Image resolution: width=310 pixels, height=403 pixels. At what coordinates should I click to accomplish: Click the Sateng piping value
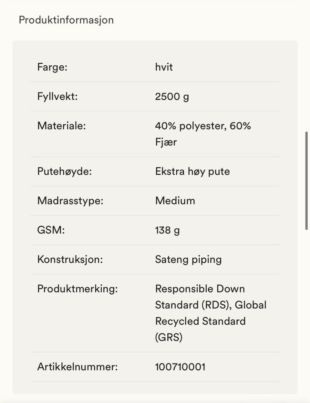188,259
